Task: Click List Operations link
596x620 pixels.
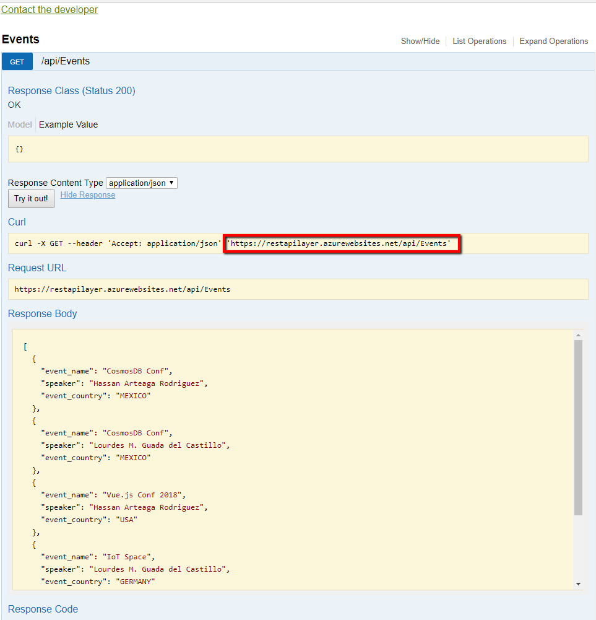Action: (x=480, y=41)
